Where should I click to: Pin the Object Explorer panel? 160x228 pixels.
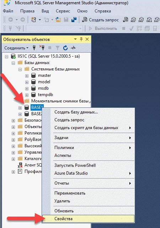click(x=81, y=39)
